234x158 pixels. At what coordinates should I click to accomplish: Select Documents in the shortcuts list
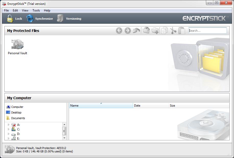18,118
